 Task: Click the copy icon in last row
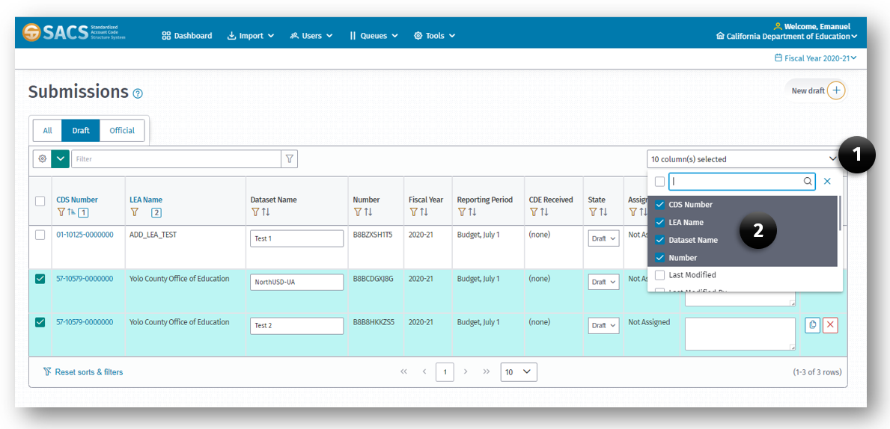tap(812, 325)
